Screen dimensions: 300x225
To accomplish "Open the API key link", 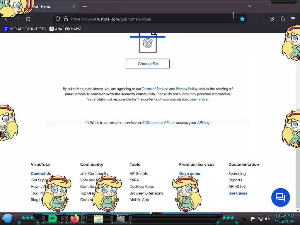I will (203, 123).
